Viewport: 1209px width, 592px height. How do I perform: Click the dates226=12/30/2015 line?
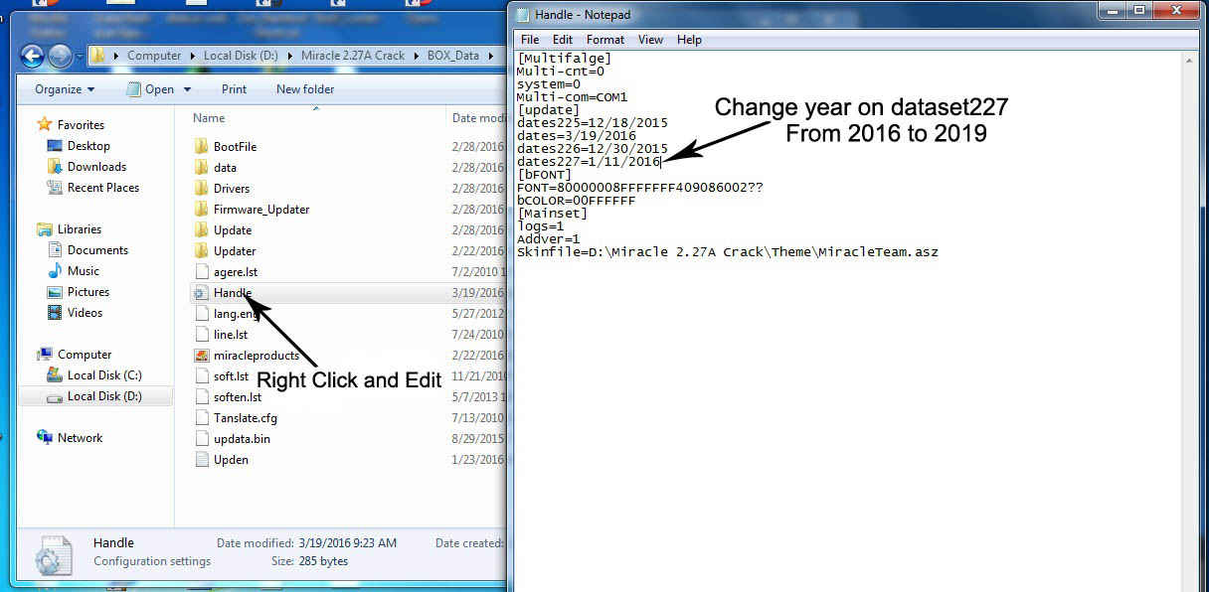(x=592, y=149)
